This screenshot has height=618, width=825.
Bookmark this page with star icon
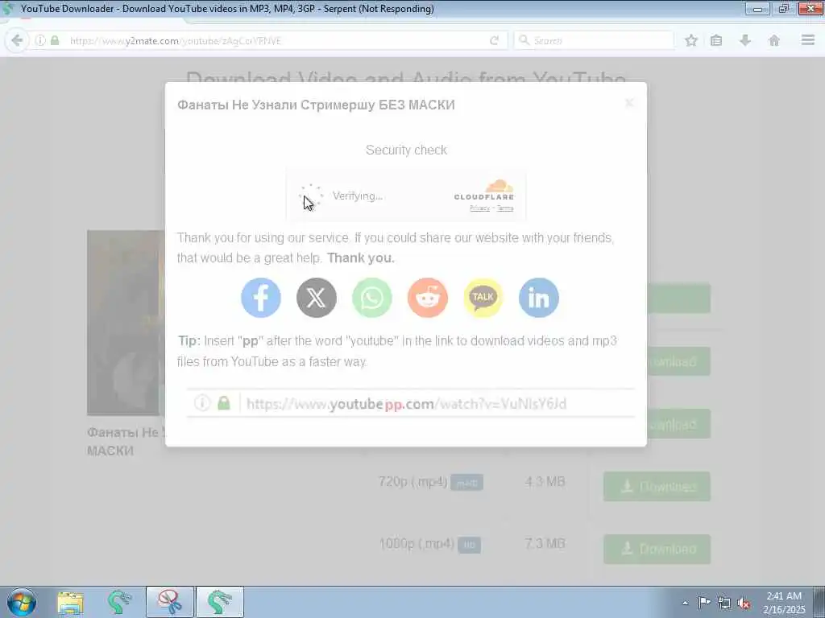tap(690, 40)
